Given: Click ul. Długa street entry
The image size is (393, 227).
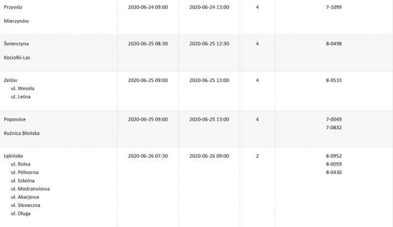Looking at the screenshot, I should [x=21, y=214].
